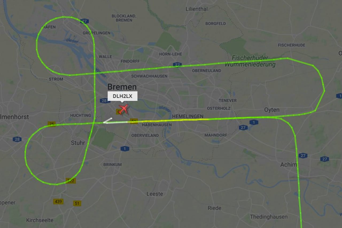The width and height of the screenshot is (342, 228).
Task: Click the Achim town label
Action: coord(289,165)
